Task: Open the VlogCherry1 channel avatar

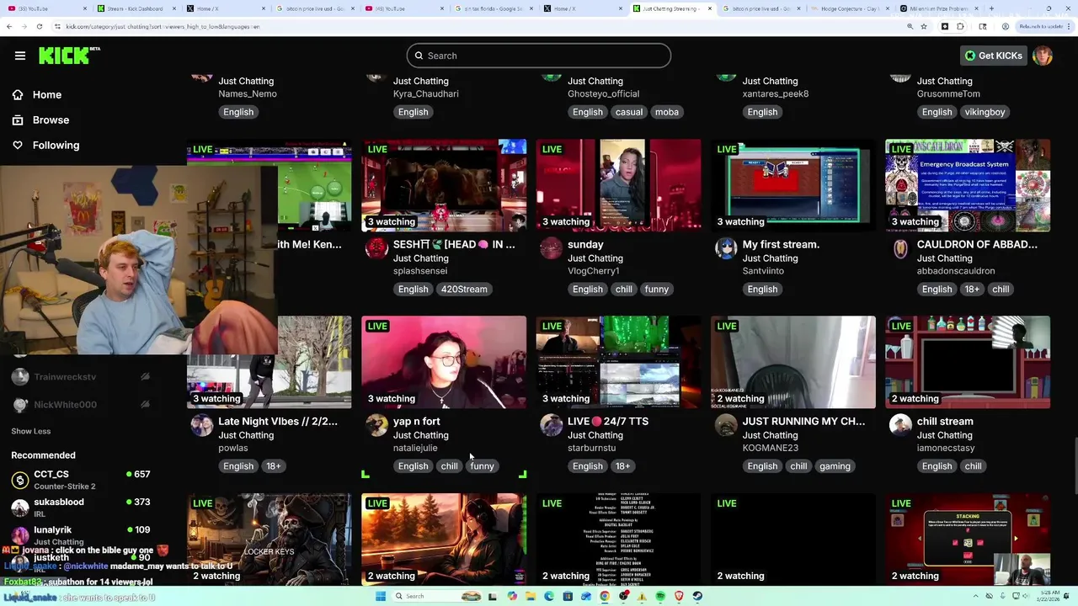Action: (551, 247)
